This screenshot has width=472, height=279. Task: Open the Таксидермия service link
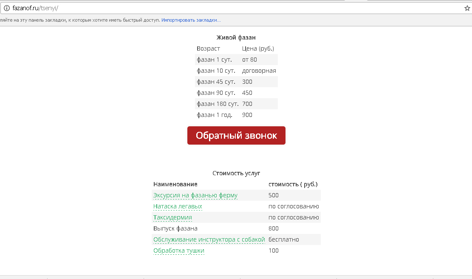[172, 217]
